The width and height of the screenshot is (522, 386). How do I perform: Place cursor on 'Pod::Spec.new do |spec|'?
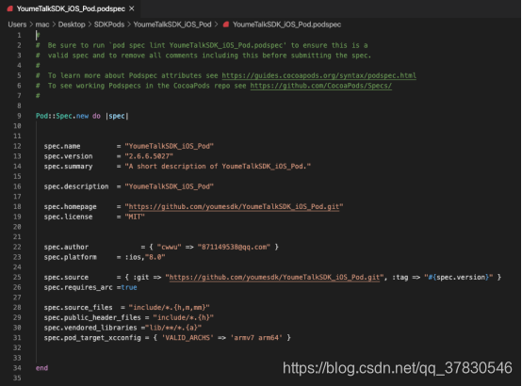(82, 116)
